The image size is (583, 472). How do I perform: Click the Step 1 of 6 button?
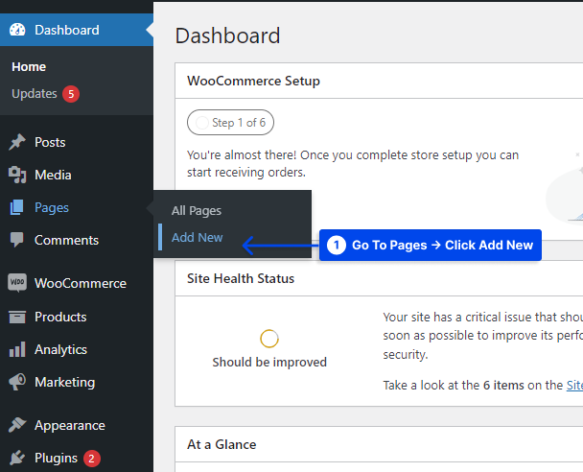[x=230, y=123]
